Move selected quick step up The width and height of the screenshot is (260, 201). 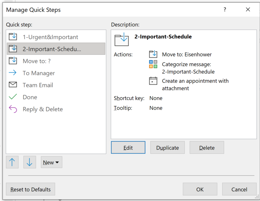[x=12, y=162]
